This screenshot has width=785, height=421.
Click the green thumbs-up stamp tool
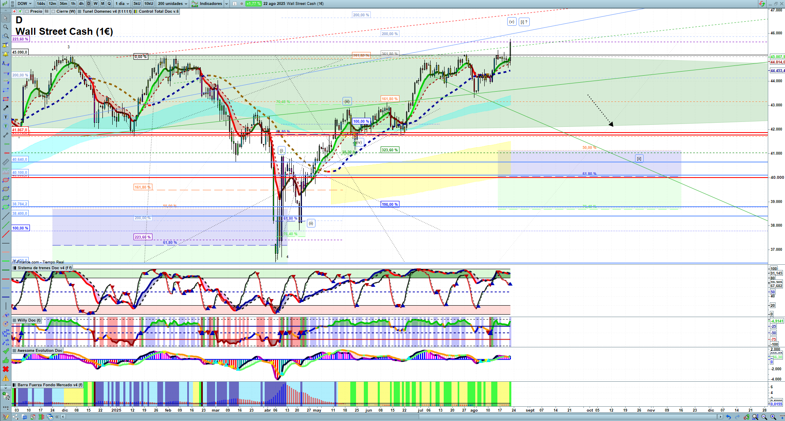pos(5,360)
